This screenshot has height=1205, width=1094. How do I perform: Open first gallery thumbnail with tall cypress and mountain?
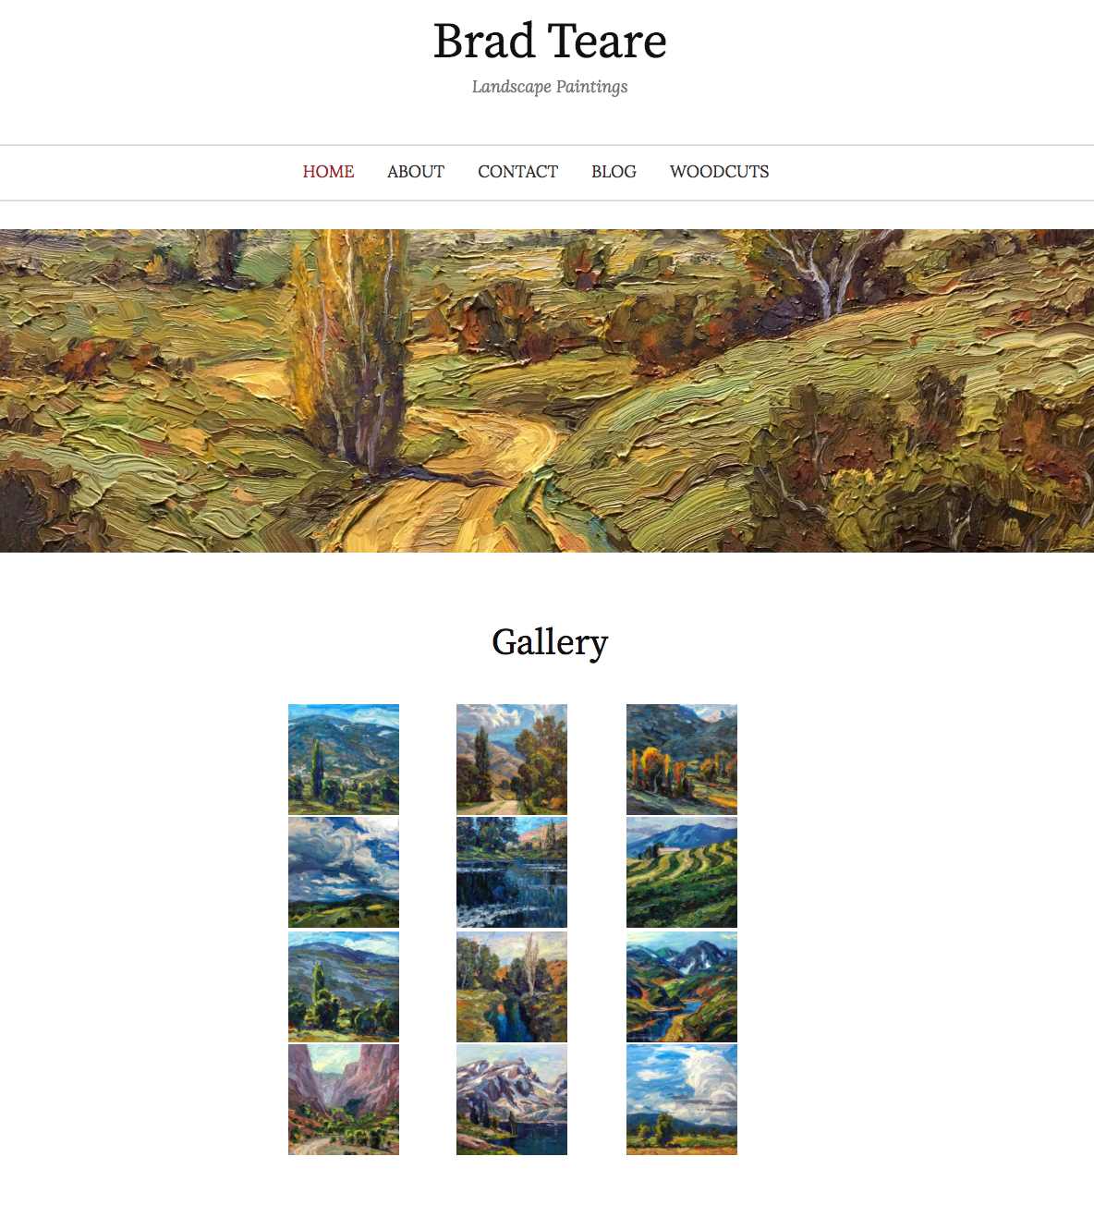pyautogui.click(x=344, y=760)
